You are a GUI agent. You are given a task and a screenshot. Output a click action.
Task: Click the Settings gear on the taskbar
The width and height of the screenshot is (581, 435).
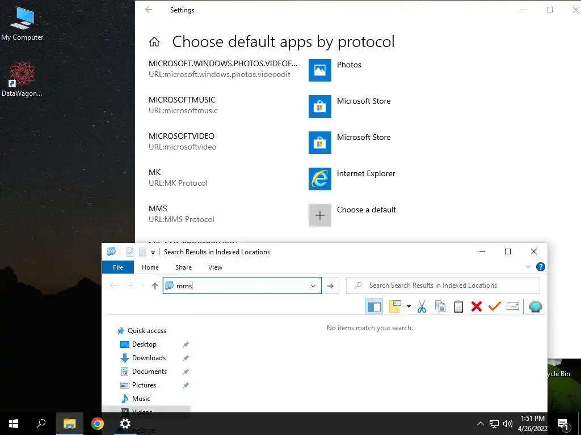tap(125, 424)
